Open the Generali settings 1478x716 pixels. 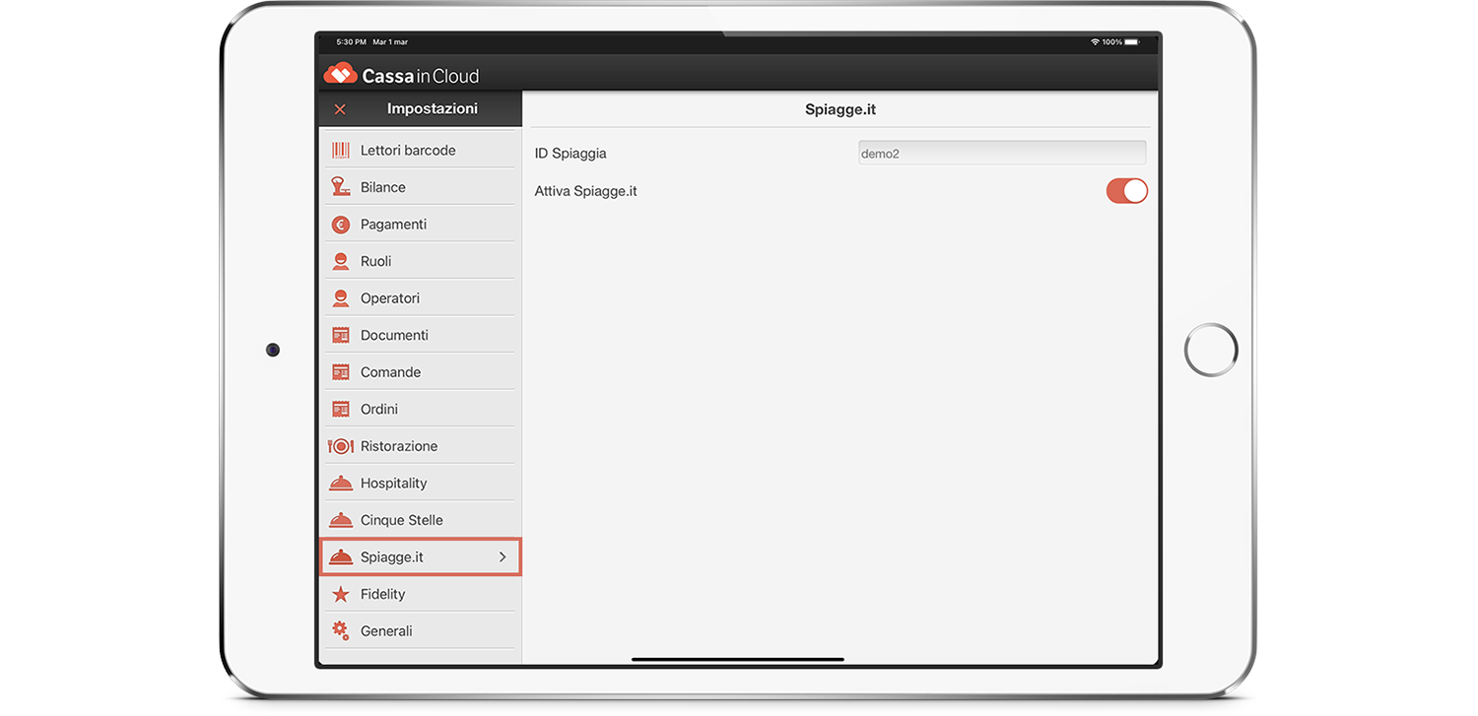[x=420, y=630]
